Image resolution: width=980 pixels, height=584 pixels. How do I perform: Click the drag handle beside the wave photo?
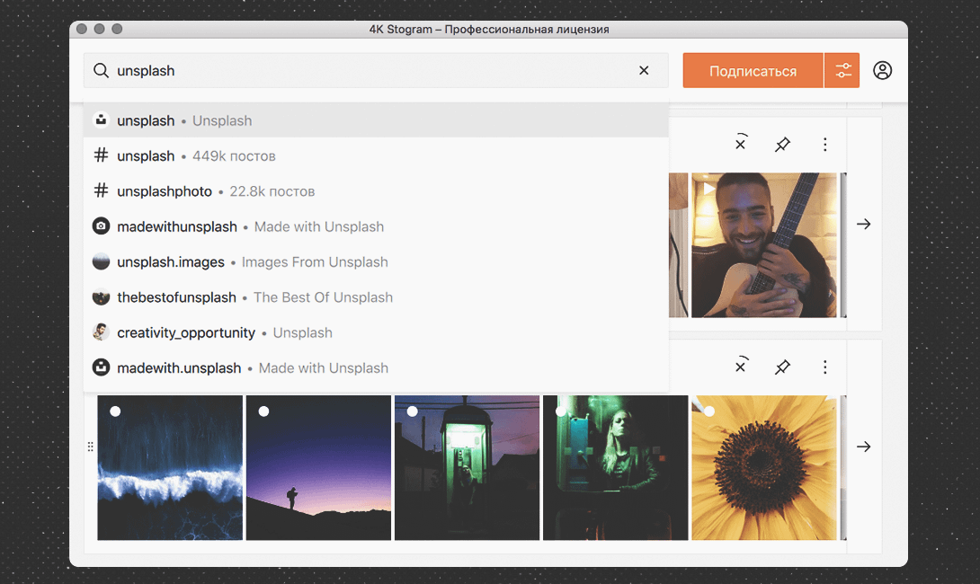[x=91, y=447]
